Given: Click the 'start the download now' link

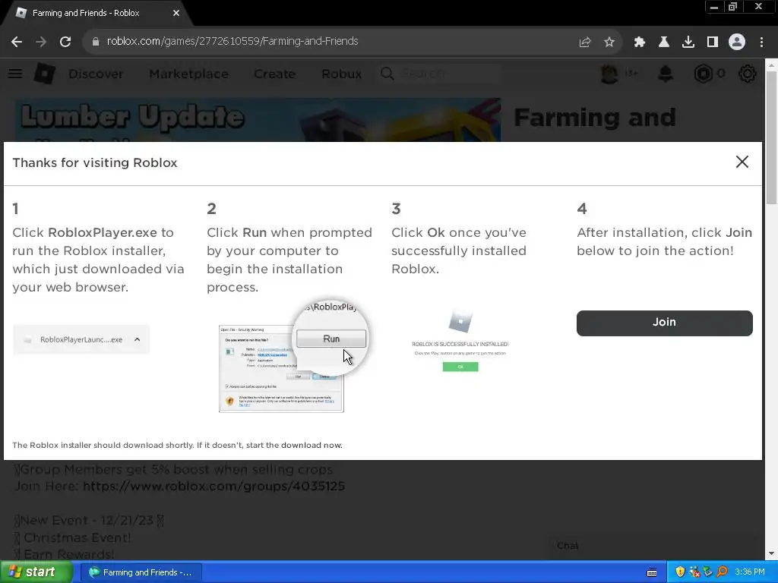Looking at the screenshot, I should pyautogui.click(x=294, y=445).
